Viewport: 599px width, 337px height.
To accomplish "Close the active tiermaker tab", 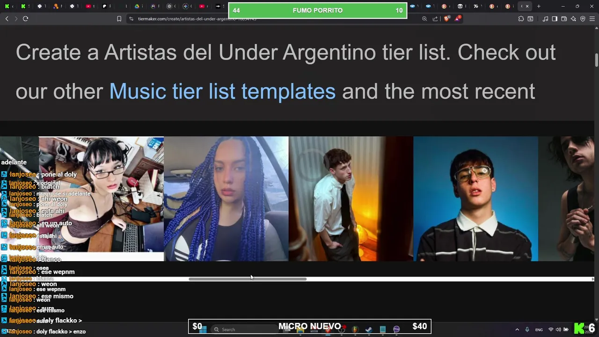I will coord(527,6).
